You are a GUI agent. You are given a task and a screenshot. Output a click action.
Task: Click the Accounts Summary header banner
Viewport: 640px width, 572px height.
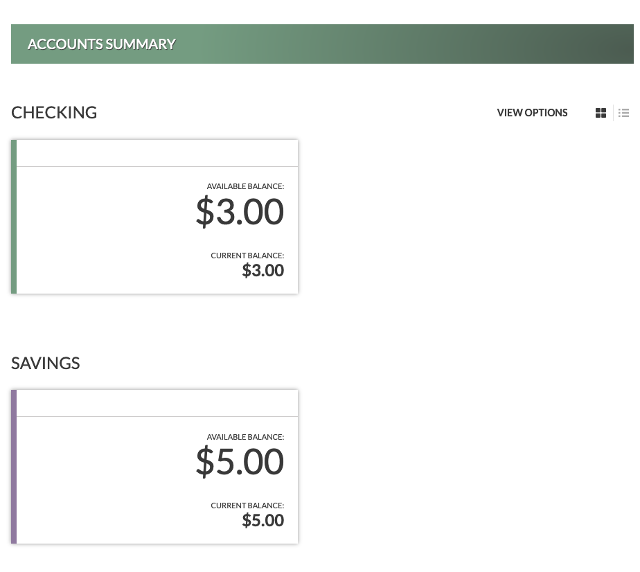coord(322,44)
